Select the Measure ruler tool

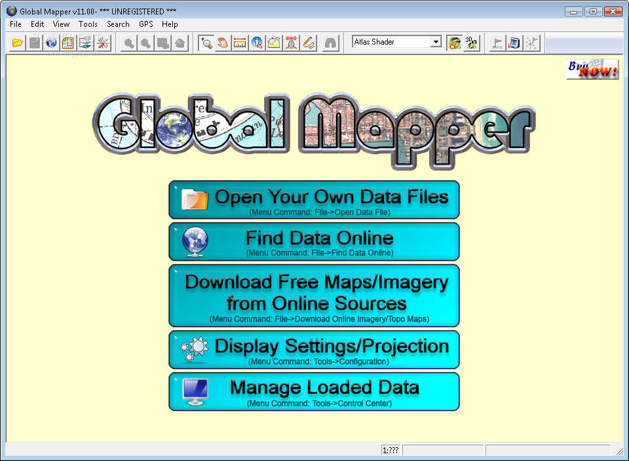point(240,43)
